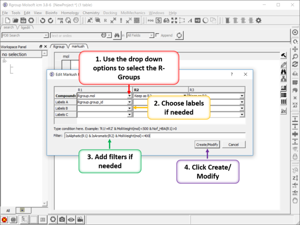
Task: Click the binoculars search icon
Action: coord(117,35)
